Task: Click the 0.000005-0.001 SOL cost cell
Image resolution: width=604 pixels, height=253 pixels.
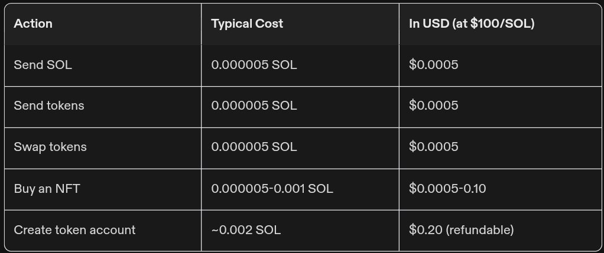Action: point(272,189)
